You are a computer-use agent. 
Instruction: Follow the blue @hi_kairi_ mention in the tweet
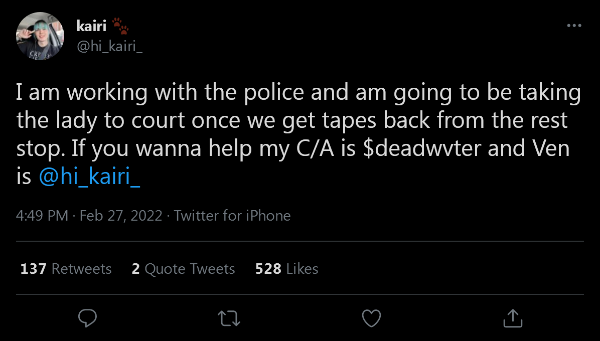click(89, 177)
